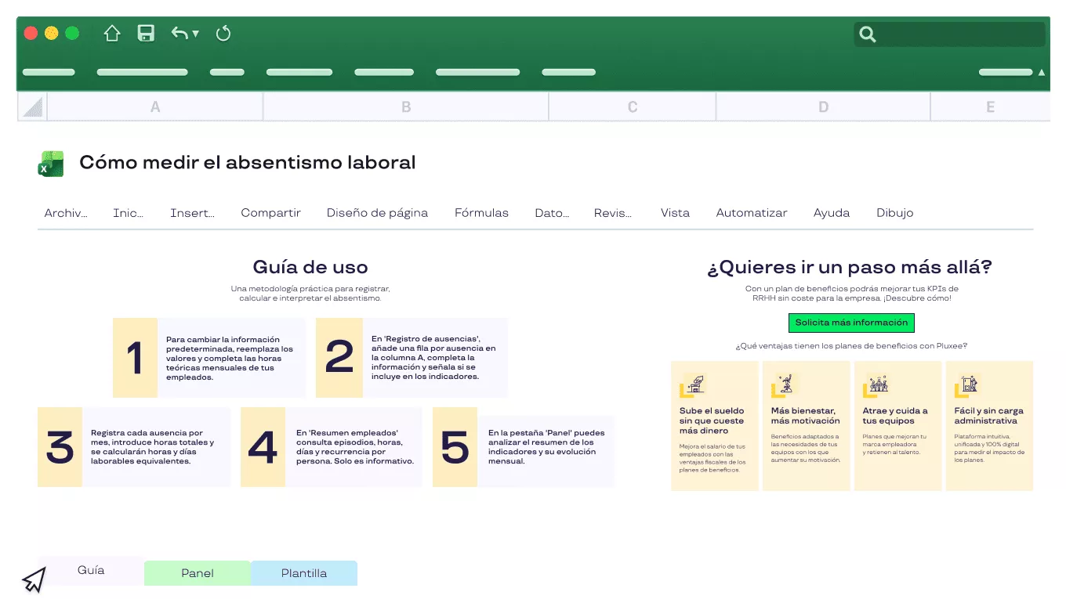Undo using the curved arrow icon
The height and width of the screenshot is (599, 1066).
pos(179,33)
